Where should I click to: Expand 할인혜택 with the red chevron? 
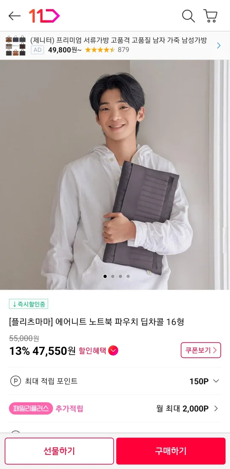[x=113, y=351]
